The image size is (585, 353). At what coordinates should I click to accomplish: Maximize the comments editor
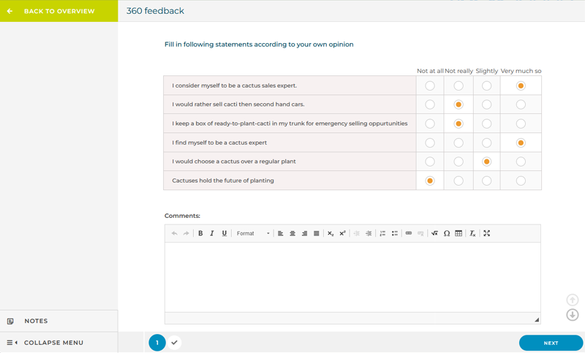(486, 233)
